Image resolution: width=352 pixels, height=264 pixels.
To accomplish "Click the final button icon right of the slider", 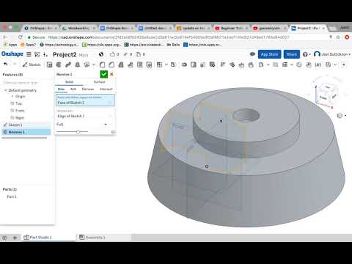I will [113, 132].
